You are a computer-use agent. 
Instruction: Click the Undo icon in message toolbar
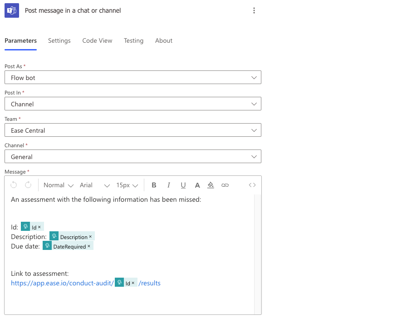tap(14, 185)
